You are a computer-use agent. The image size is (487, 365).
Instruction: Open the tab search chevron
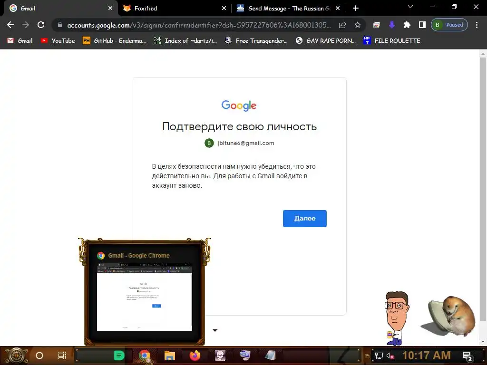(410, 7)
